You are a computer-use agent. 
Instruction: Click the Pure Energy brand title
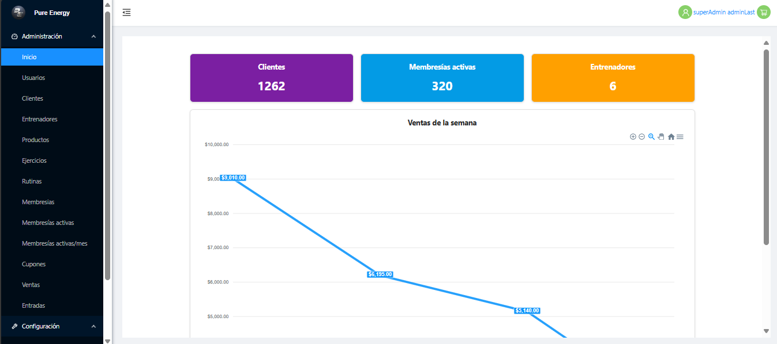52,13
